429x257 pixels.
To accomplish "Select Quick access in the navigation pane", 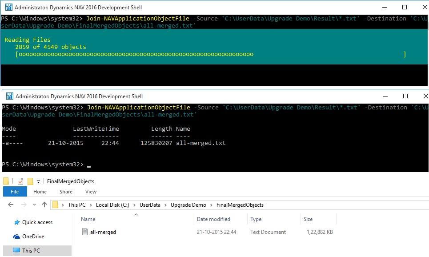I will (37, 222).
